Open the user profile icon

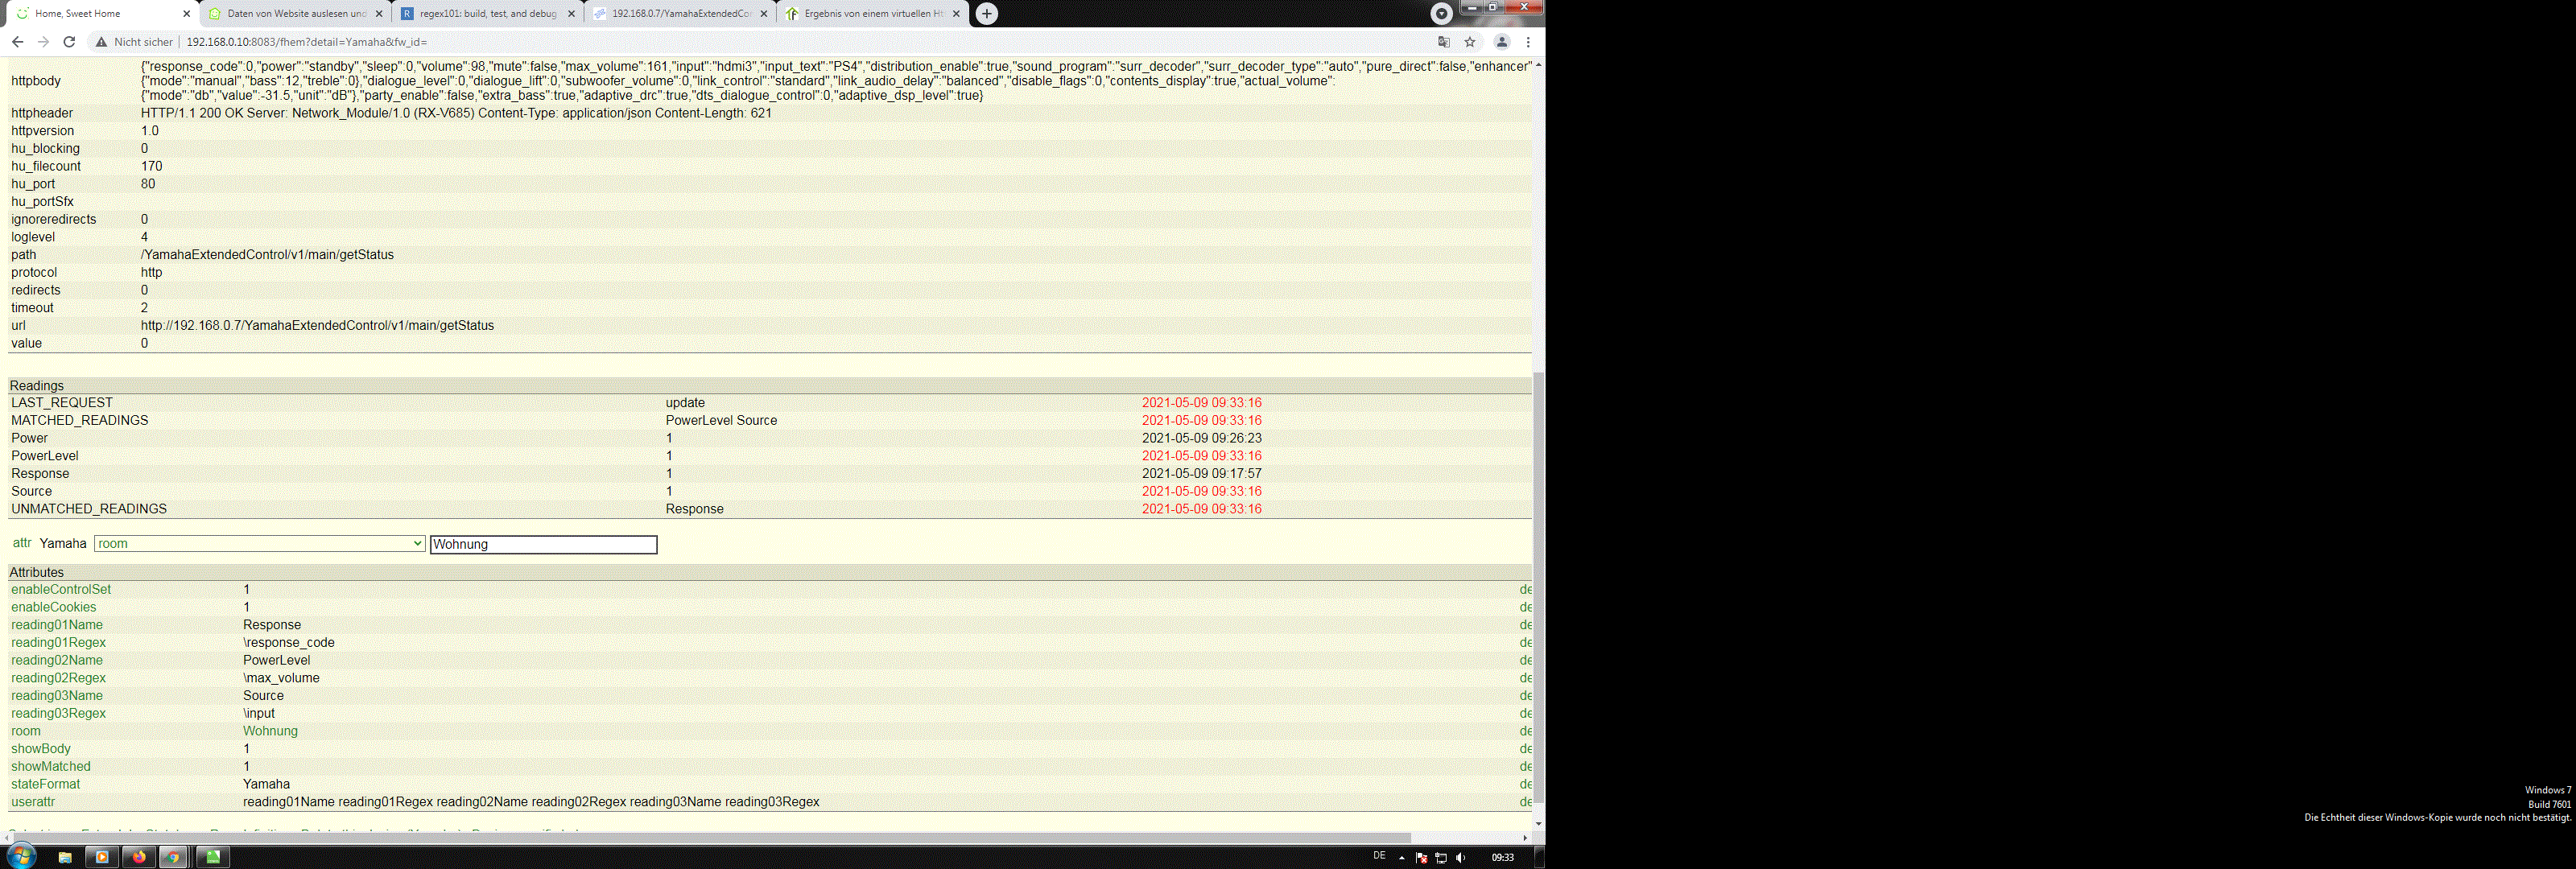[x=1501, y=42]
